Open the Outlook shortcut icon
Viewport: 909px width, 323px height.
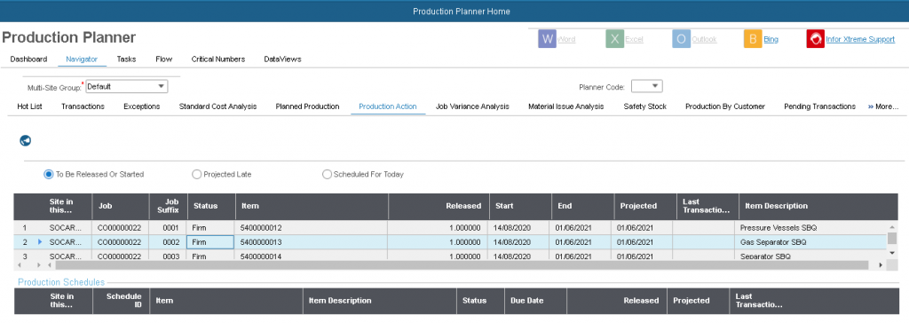[681, 39]
